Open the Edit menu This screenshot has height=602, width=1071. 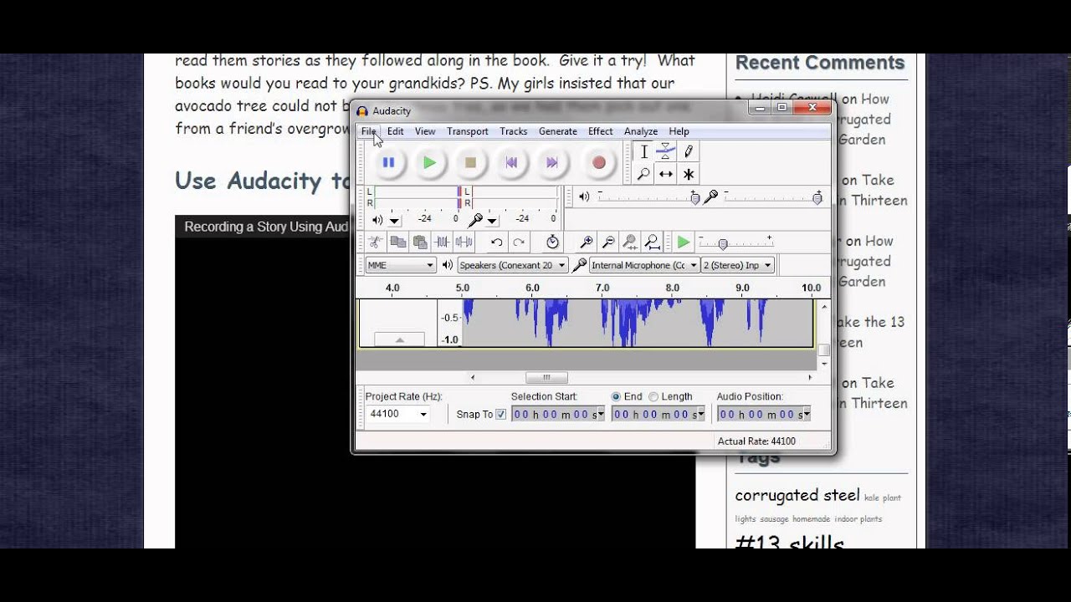tap(395, 131)
